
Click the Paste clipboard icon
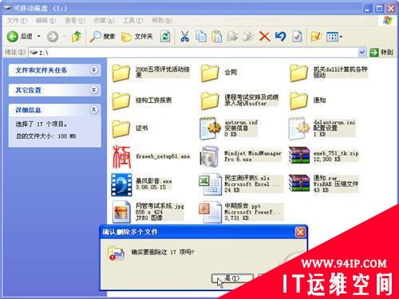217,37
